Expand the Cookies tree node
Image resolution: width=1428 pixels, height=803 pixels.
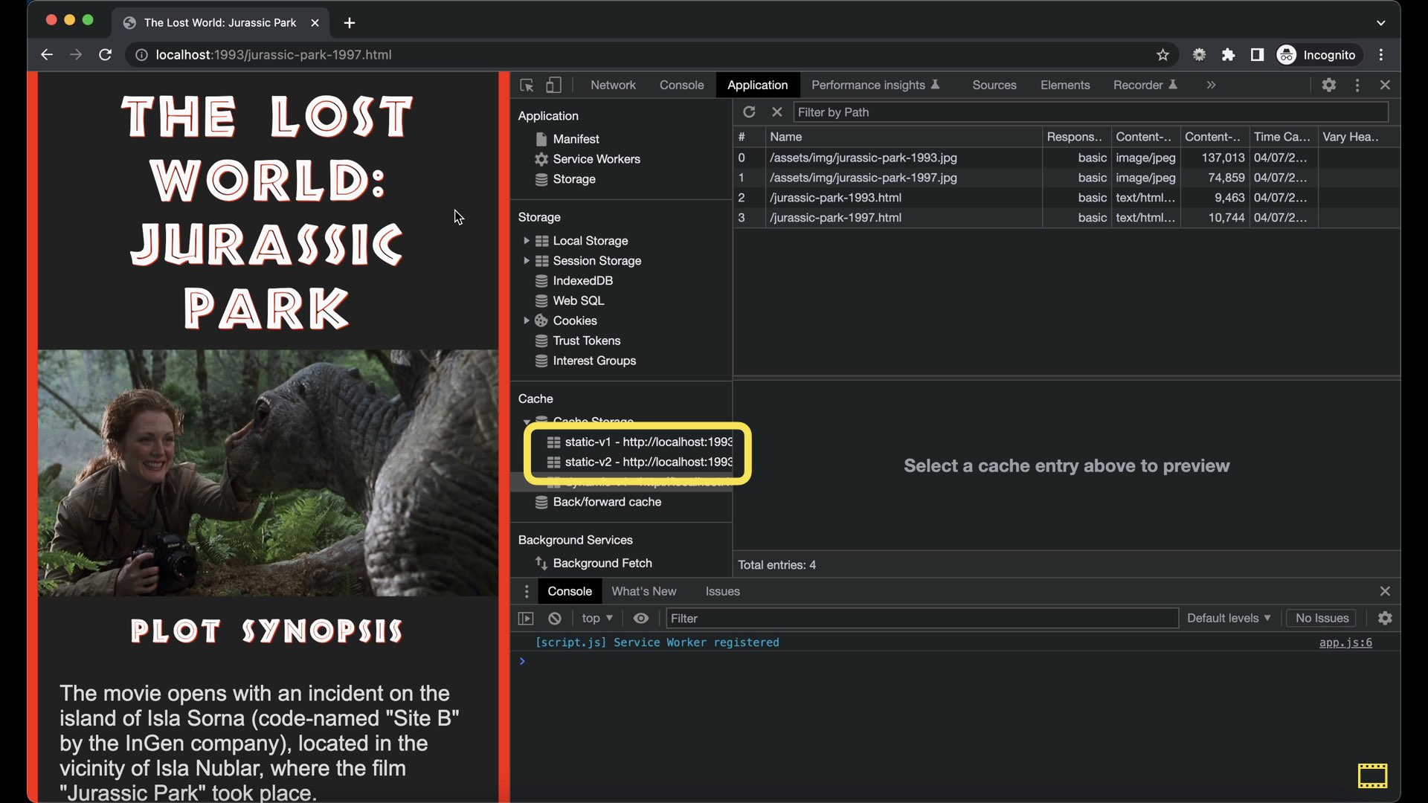(527, 320)
